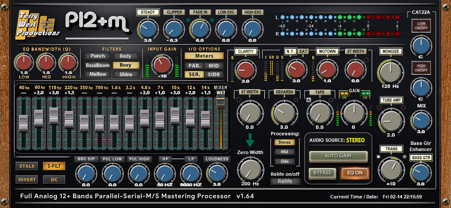
Task: Select Stereo processing mode
Action: (285, 142)
